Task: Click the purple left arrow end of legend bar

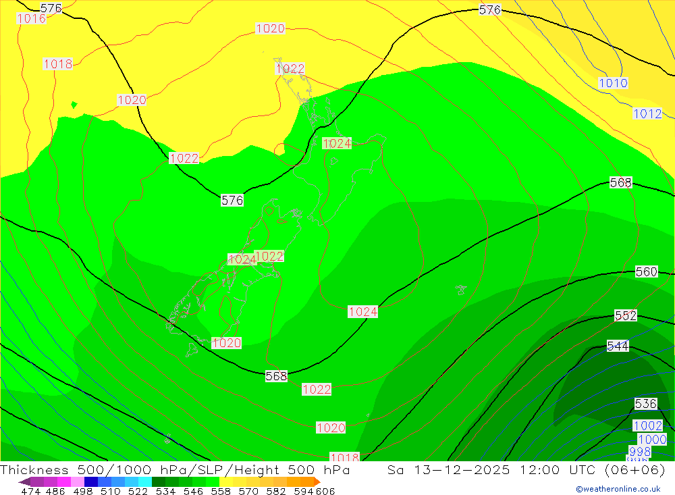Action: click(x=24, y=481)
